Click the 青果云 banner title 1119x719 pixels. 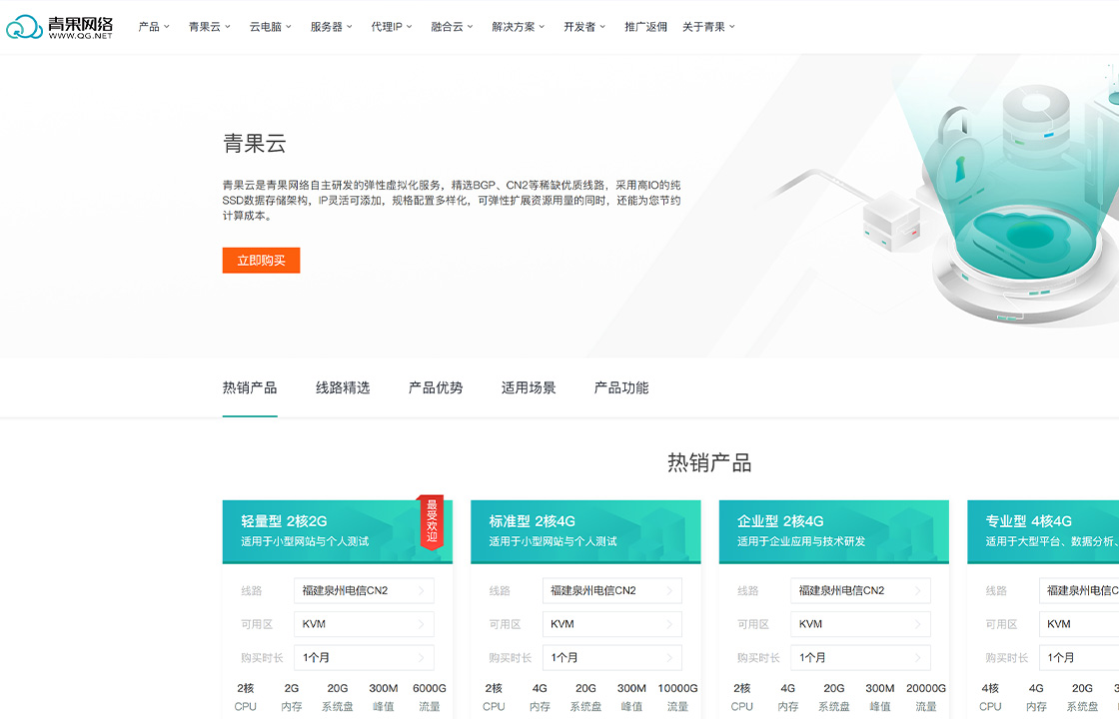pos(255,144)
